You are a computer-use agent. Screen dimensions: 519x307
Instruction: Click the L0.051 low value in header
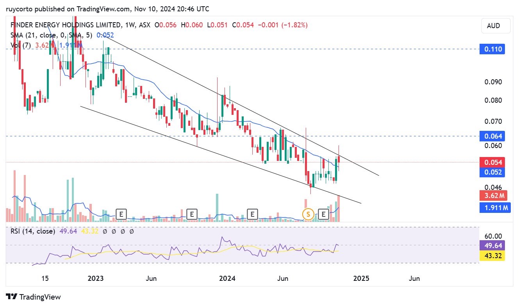(218, 25)
